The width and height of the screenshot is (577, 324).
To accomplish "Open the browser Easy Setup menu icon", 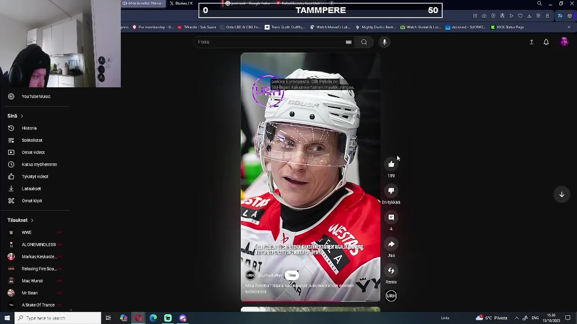I will (x=538, y=16).
